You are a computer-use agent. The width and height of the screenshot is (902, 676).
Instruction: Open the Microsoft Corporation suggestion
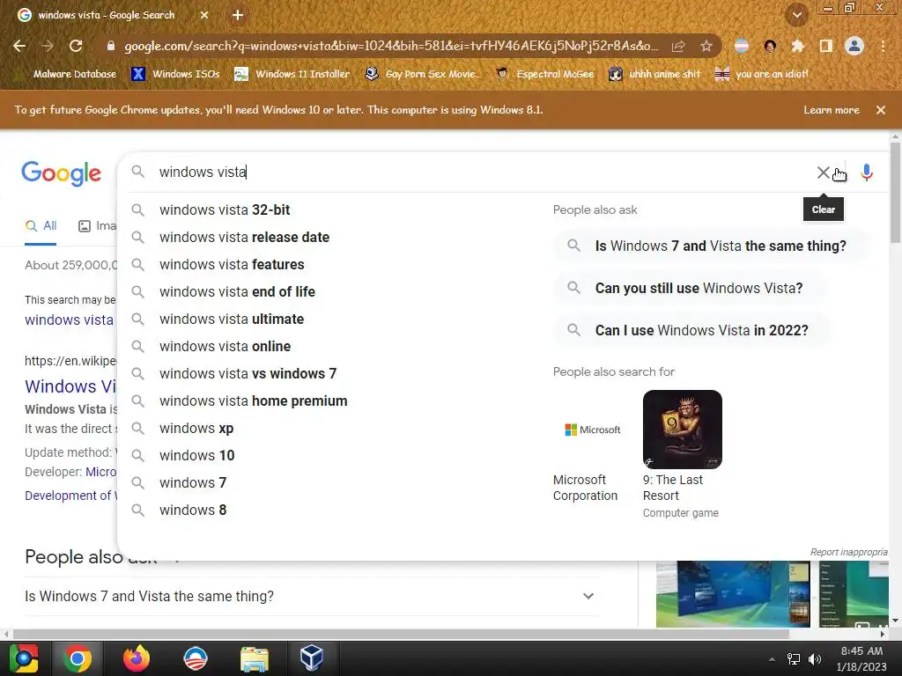(x=593, y=446)
